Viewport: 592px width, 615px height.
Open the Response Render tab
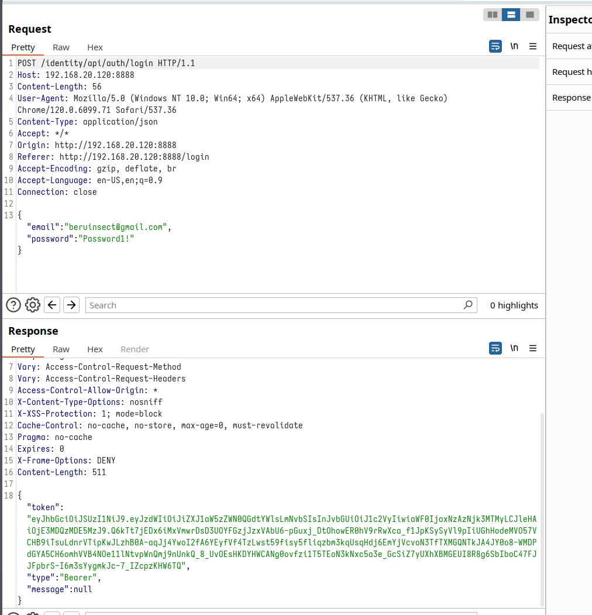[135, 349]
